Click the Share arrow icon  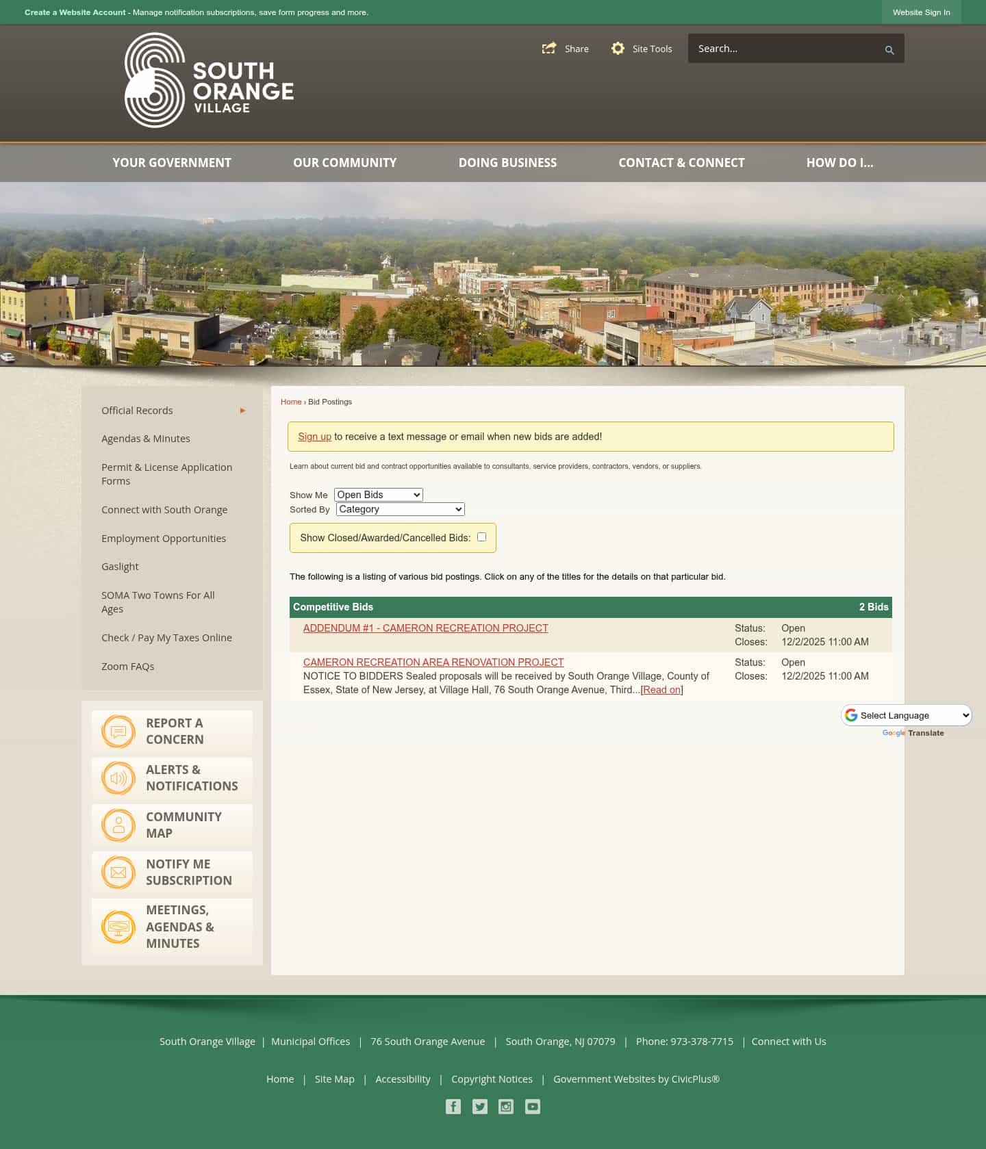tap(549, 49)
